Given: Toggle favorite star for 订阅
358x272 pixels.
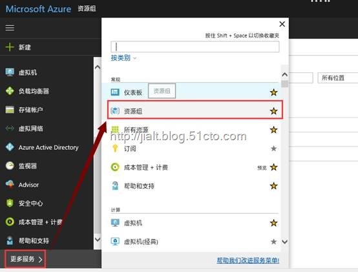Looking at the screenshot, I should coord(273,149).
